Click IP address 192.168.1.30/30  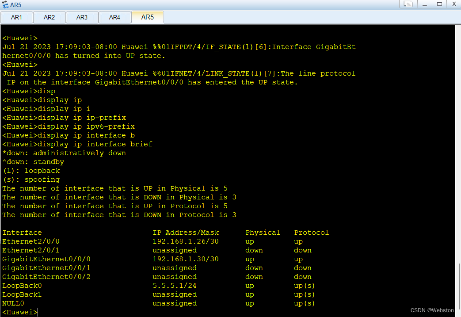point(186,259)
